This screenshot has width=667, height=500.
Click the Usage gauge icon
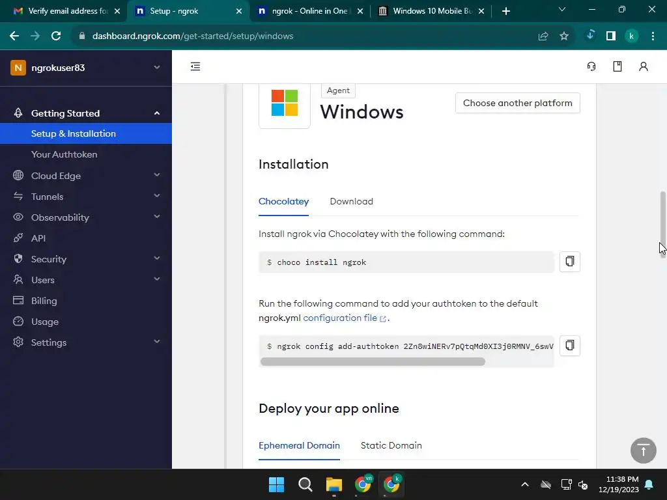click(x=18, y=321)
